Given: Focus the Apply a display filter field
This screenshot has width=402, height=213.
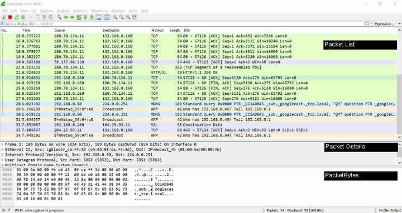Looking at the screenshot, I should (183, 24).
